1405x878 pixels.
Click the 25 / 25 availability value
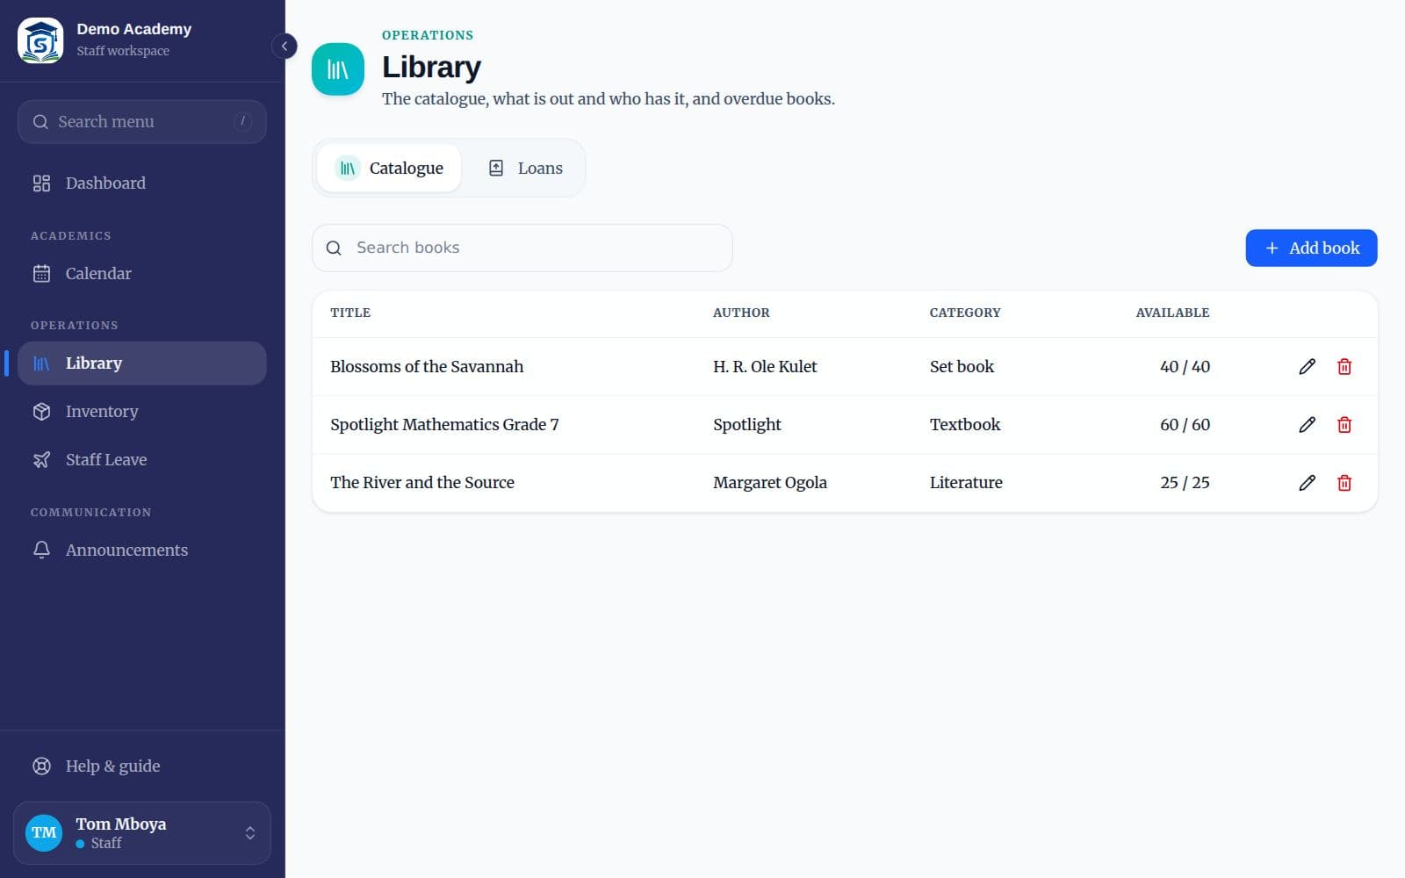click(x=1185, y=483)
